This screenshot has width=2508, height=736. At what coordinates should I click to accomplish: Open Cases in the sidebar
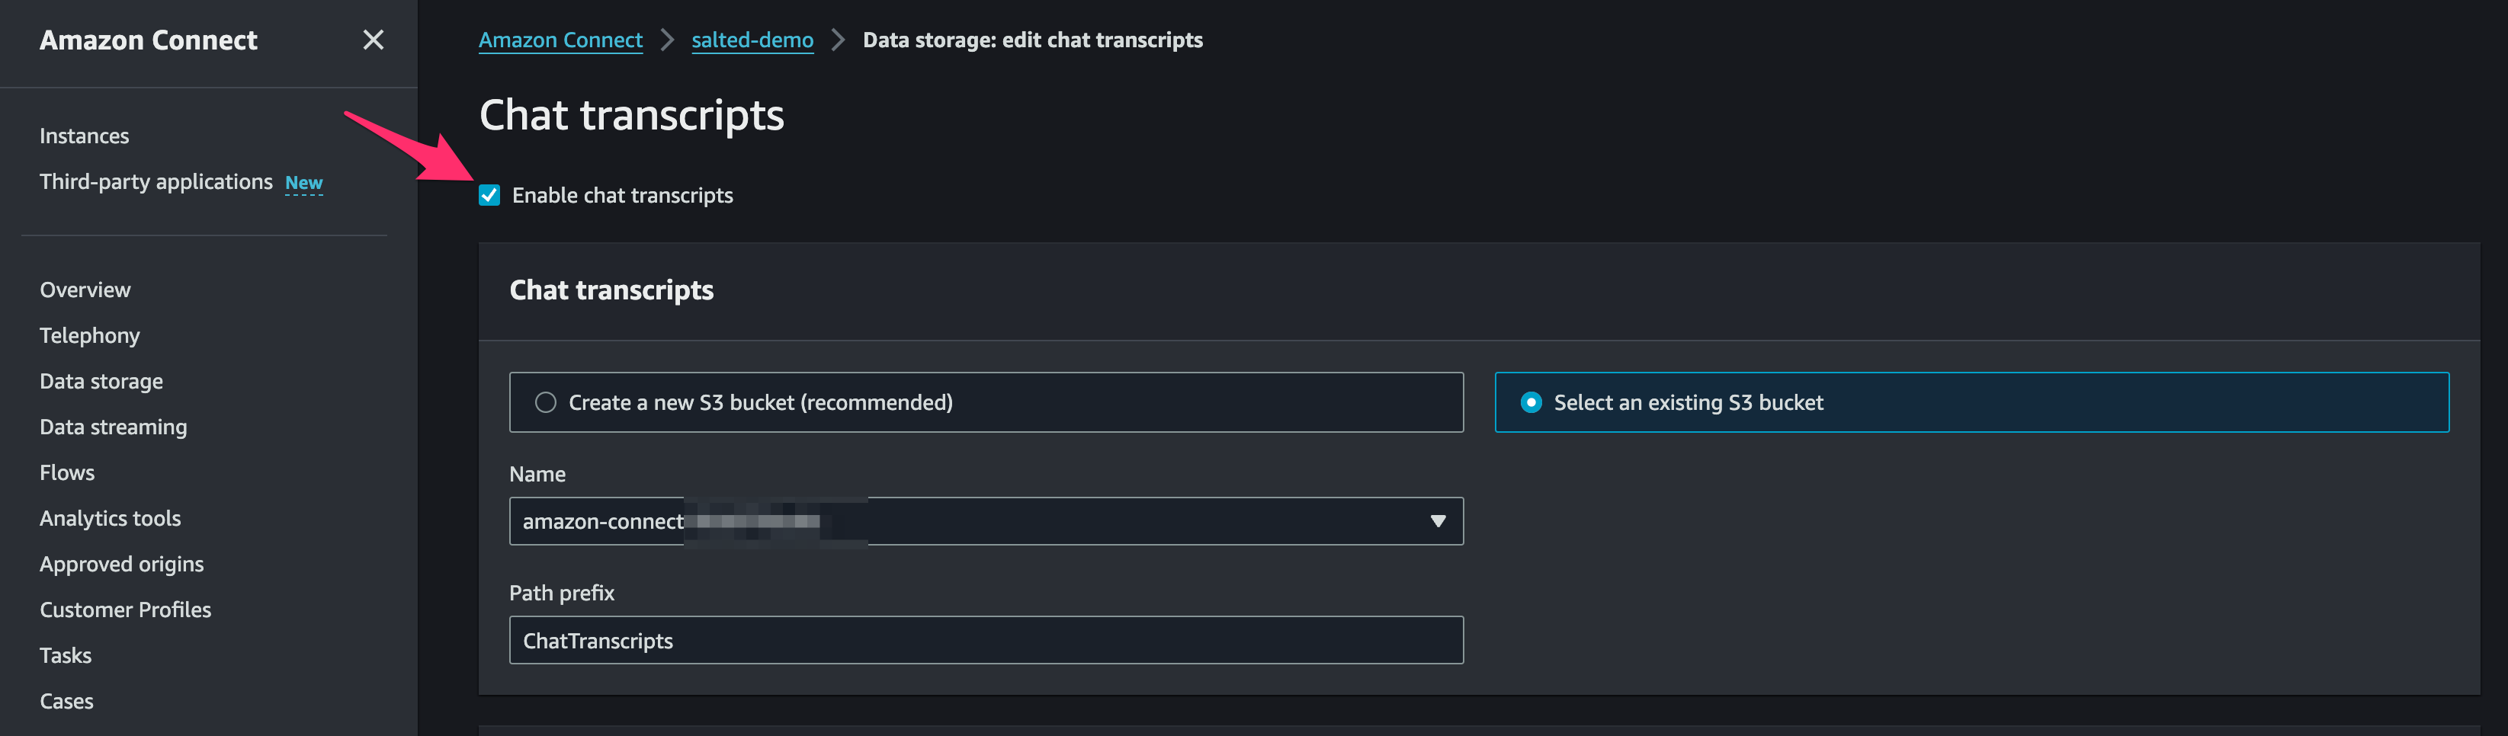(x=66, y=702)
